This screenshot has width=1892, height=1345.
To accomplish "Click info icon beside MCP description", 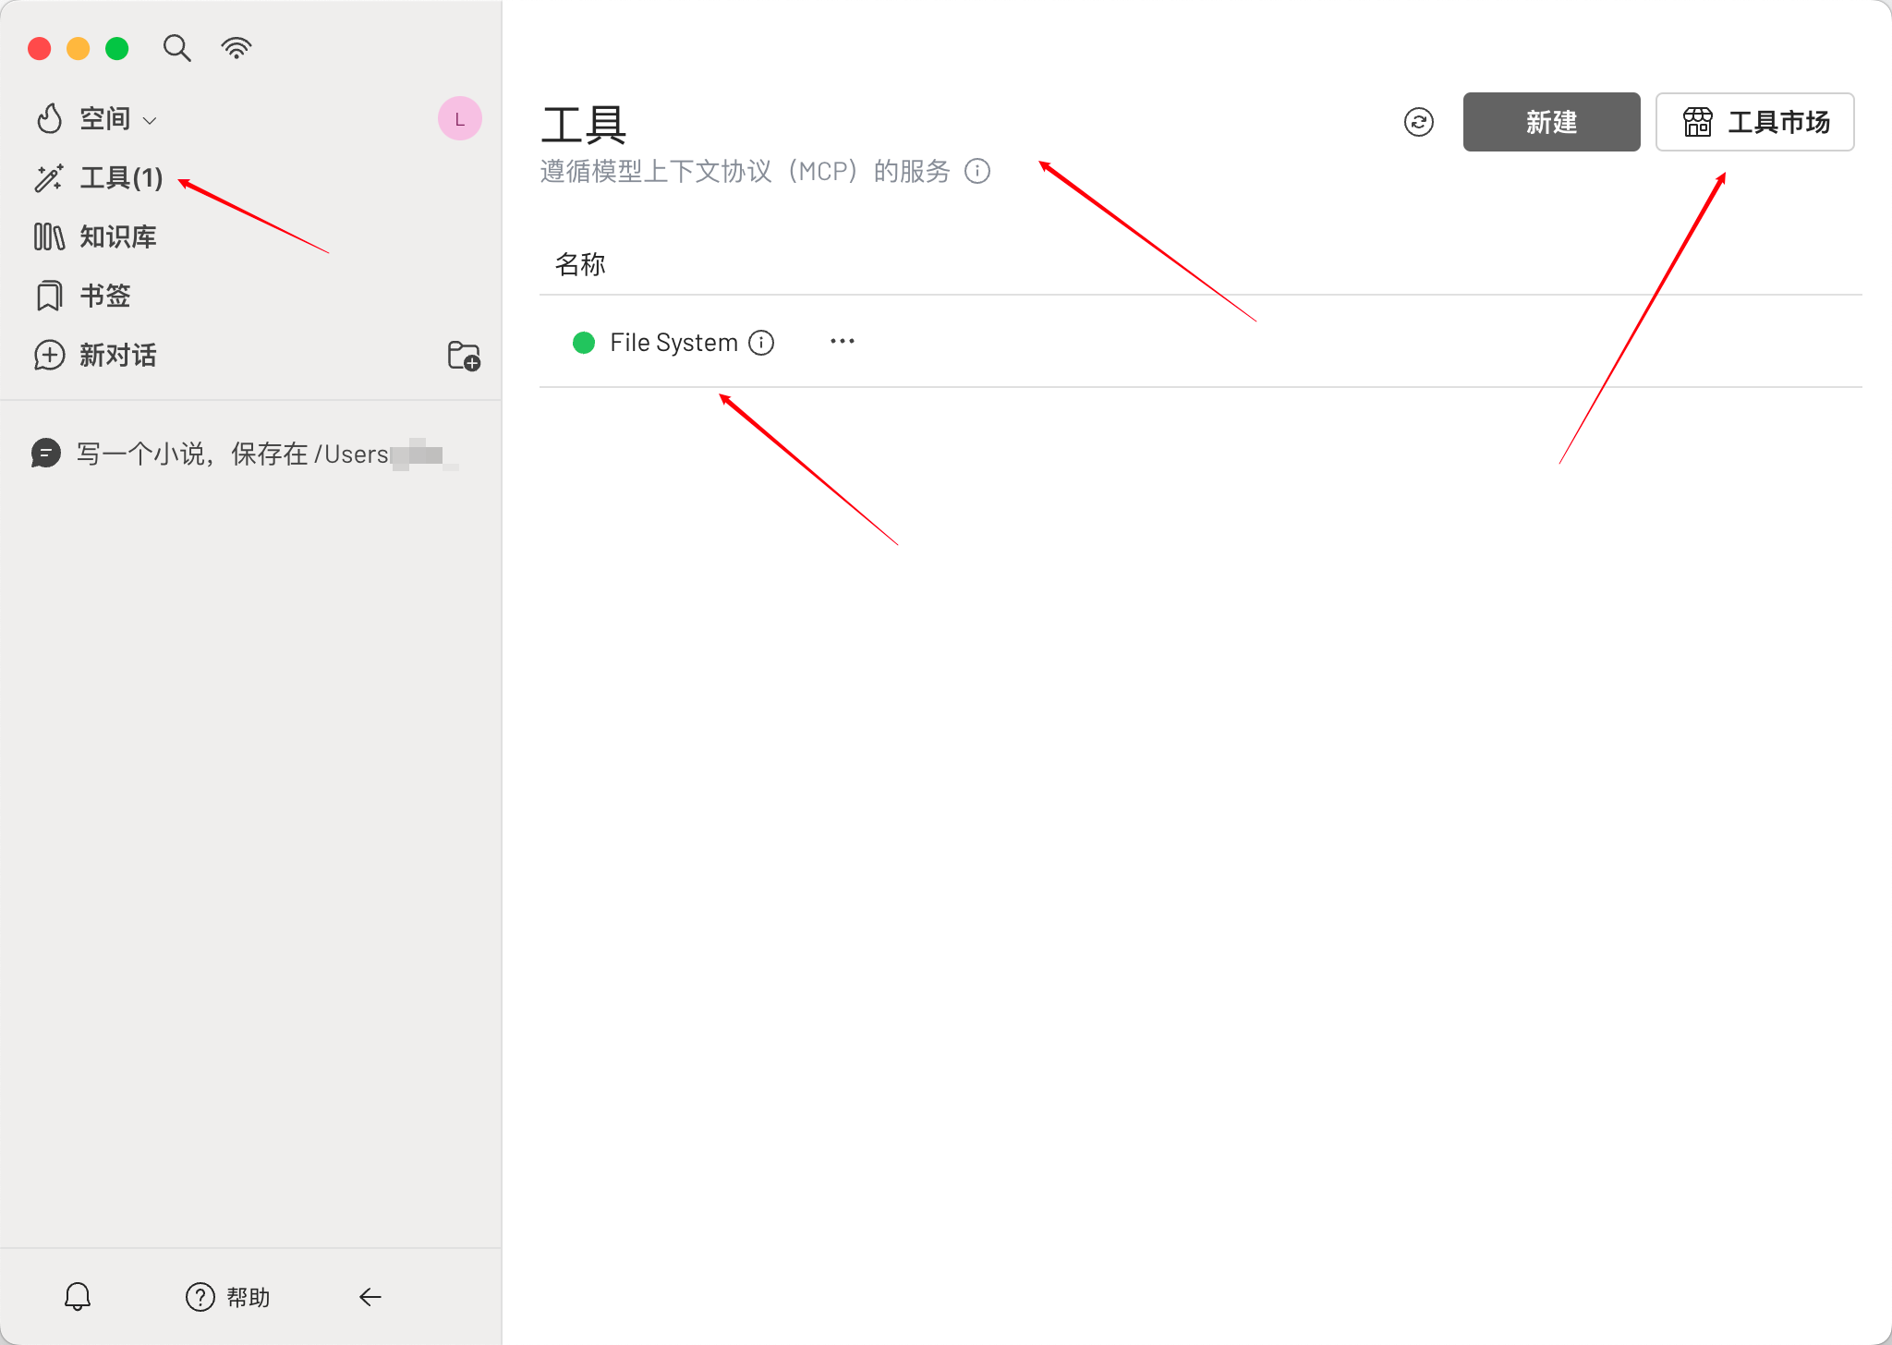I will coord(977,171).
